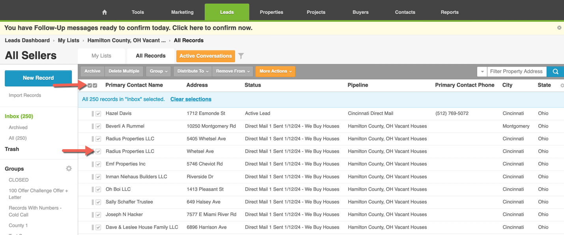Open column settings gear in table header
The height and width of the screenshot is (235, 564).
click(562, 85)
